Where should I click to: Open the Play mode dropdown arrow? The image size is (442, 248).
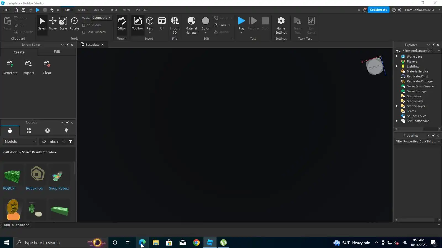(x=241, y=33)
